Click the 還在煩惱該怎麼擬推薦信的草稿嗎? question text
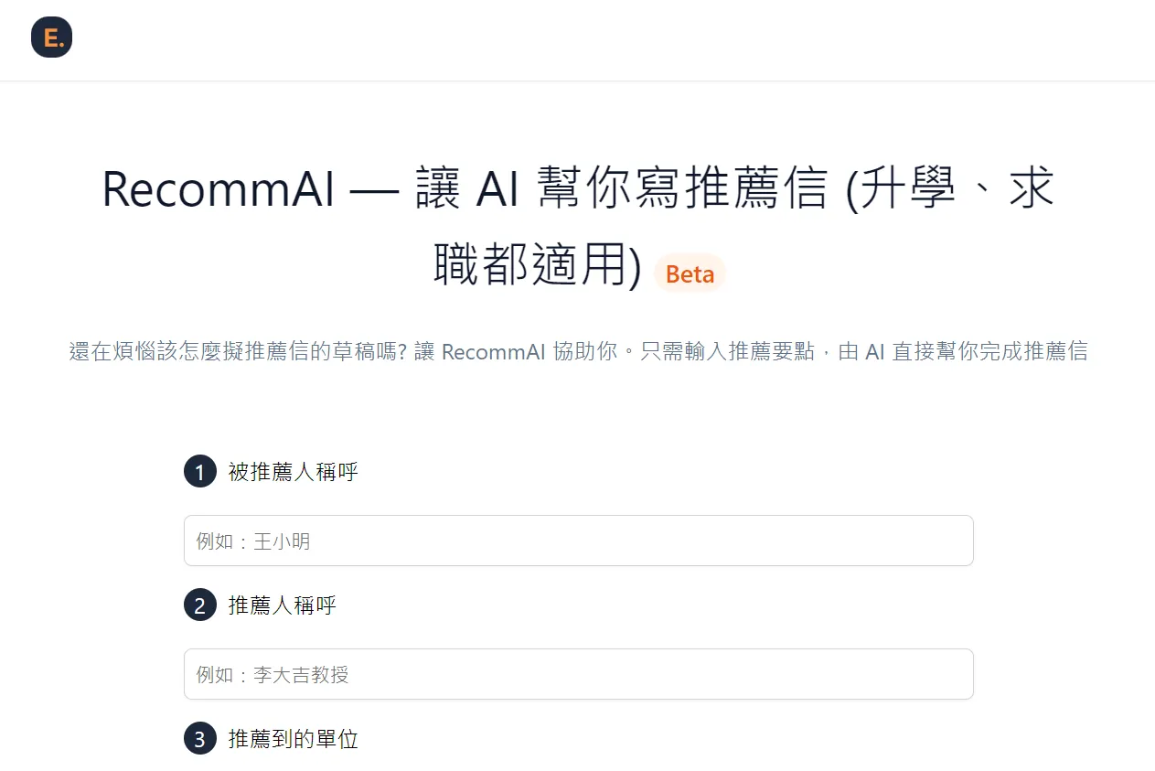This screenshot has width=1155, height=771. click(238, 352)
